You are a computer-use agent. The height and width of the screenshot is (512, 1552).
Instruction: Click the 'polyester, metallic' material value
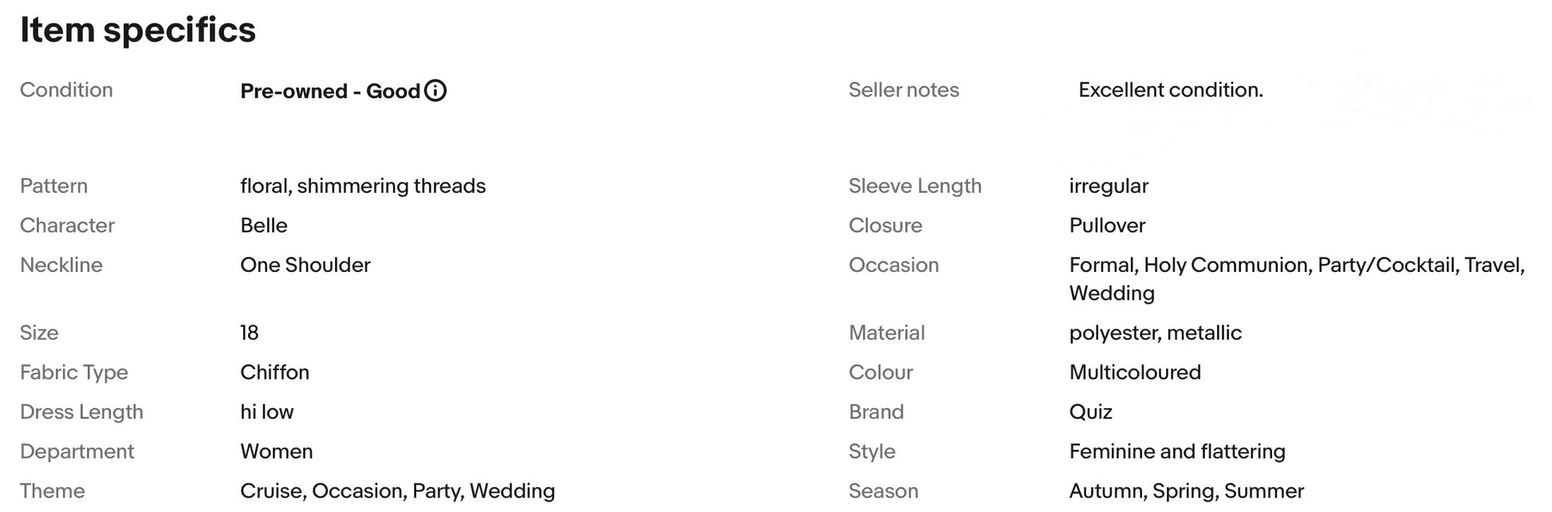click(x=1156, y=333)
